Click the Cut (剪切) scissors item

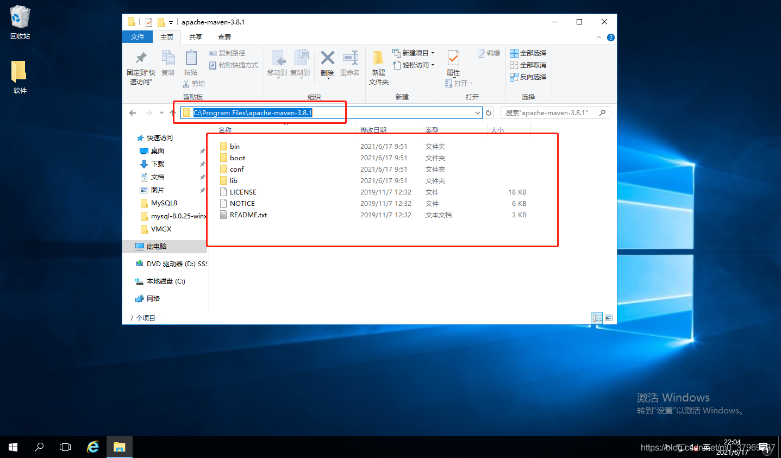point(193,84)
